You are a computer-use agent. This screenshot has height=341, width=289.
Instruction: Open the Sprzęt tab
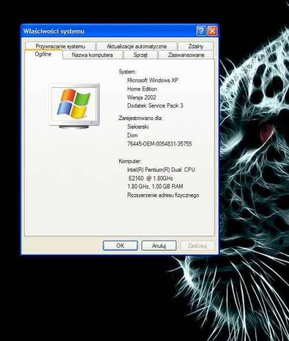click(140, 55)
